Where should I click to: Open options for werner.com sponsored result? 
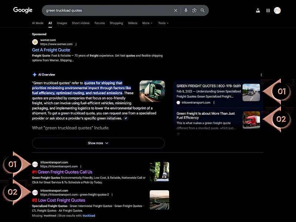pos(76,44)
